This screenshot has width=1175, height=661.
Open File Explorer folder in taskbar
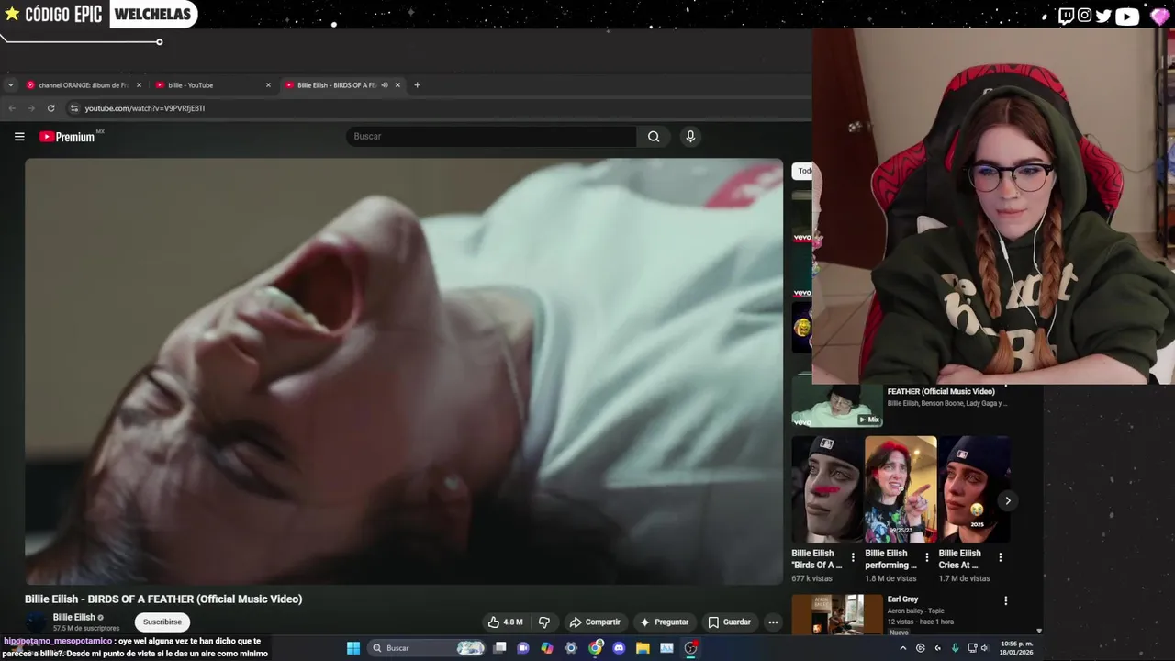pos(643,648)
